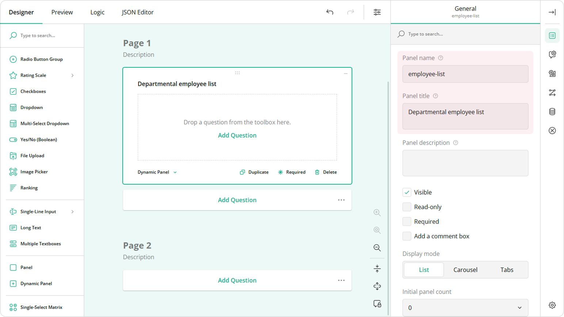Image resolution: width=564 pixels, height=317 pixels.
Task: Enable the Read-only checkbox
Action: [407, 207]
